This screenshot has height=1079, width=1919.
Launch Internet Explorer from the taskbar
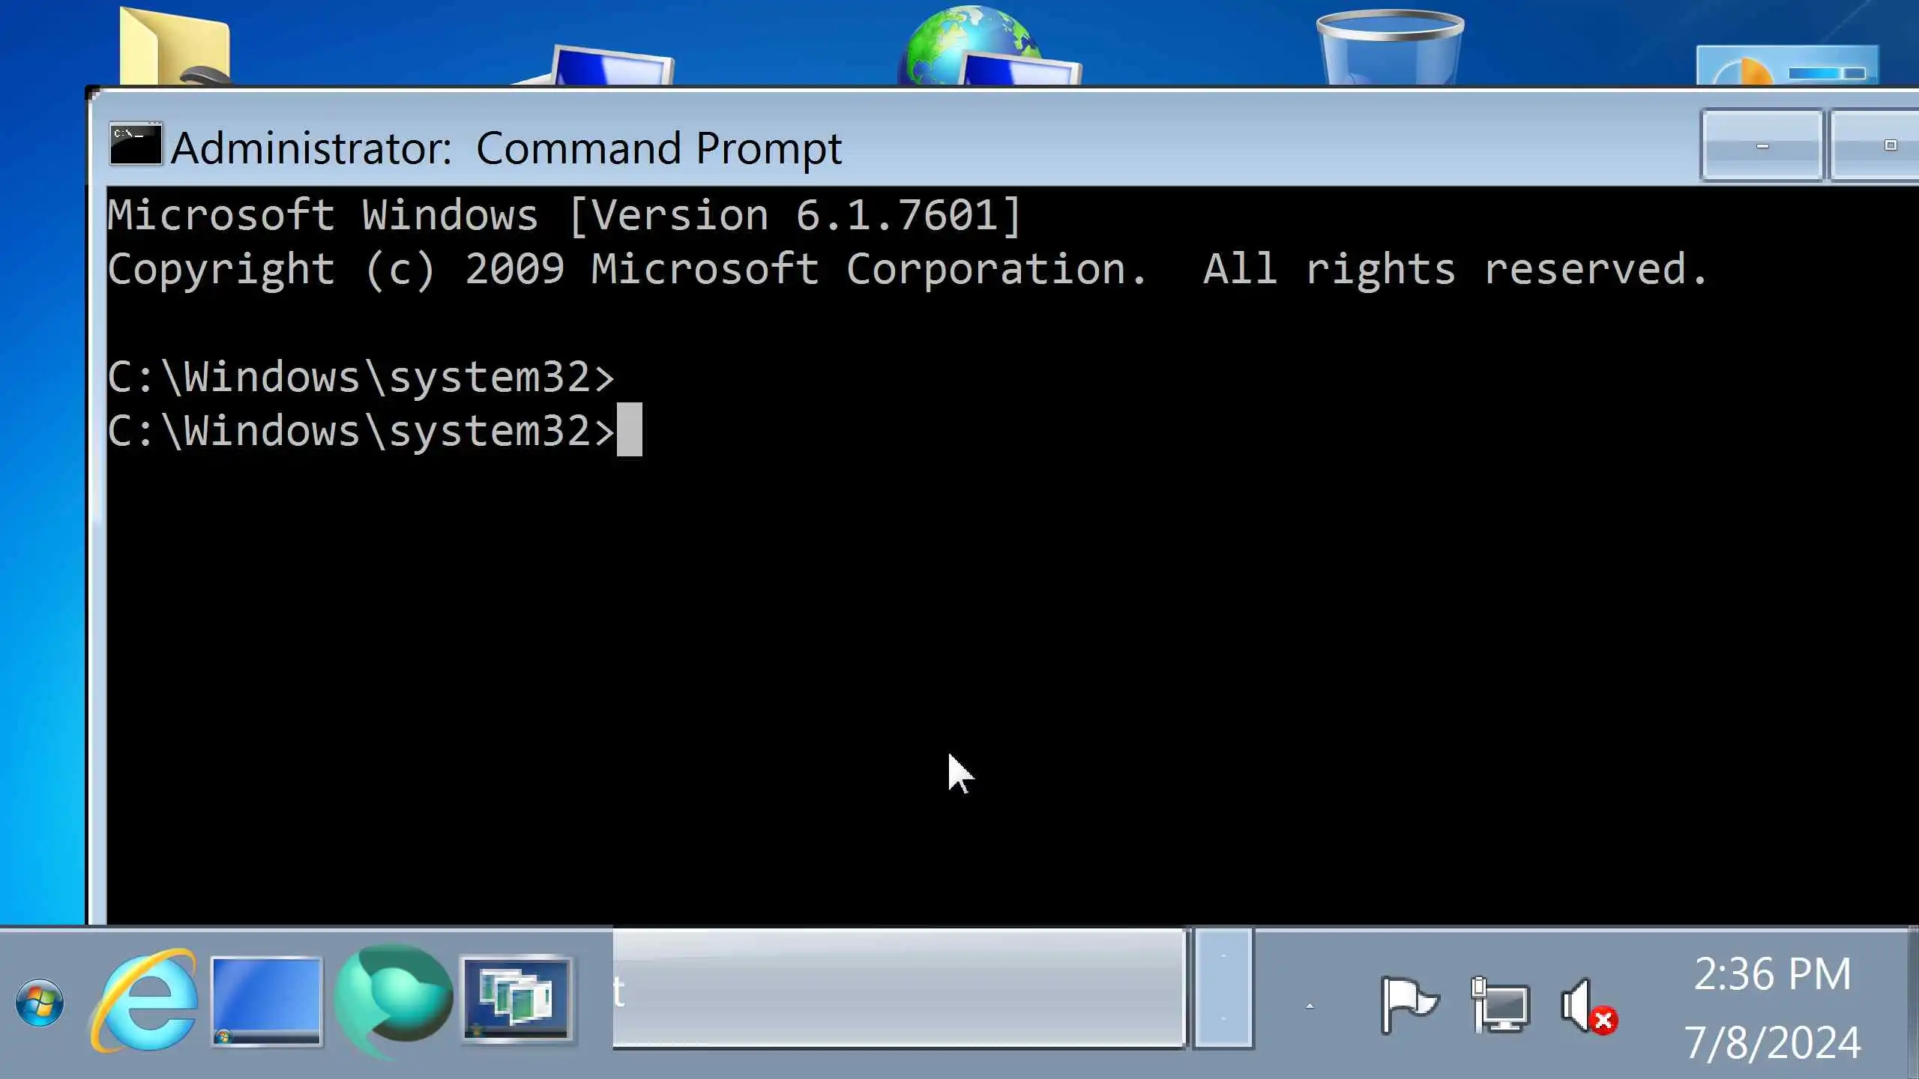coord(145,1001)
